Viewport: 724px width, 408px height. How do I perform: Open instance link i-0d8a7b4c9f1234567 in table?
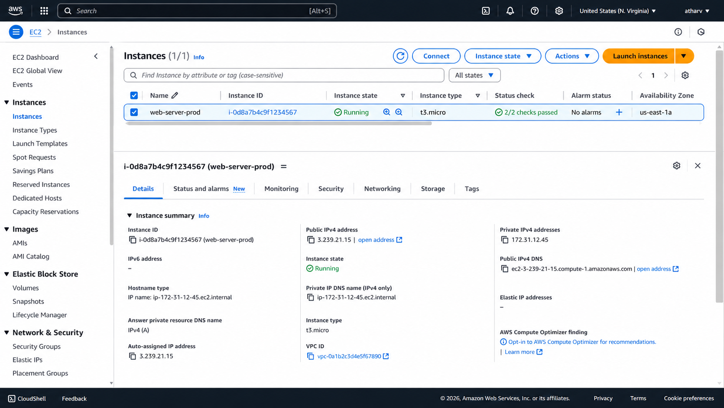coord(263,112)
